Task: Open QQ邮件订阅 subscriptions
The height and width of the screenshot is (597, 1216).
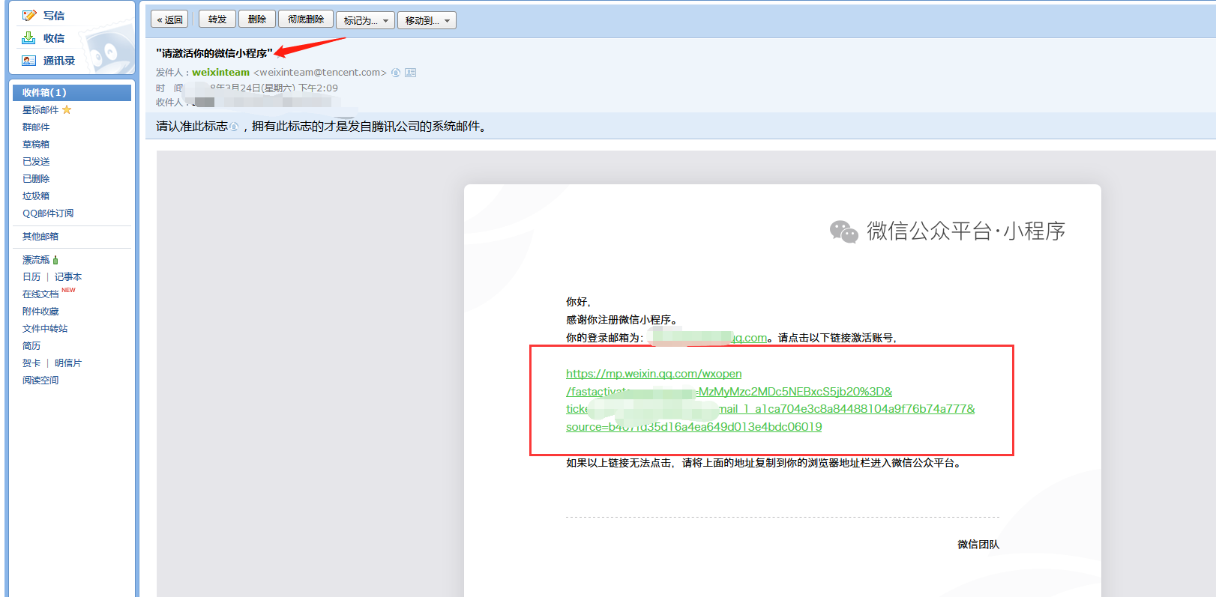Action: point(48,213)
